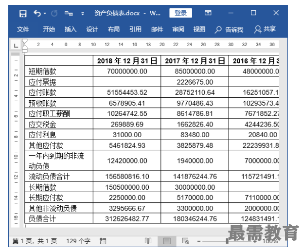Click the row label 预收账款
This screenshot has height=252, width=302.
(42, 103)
